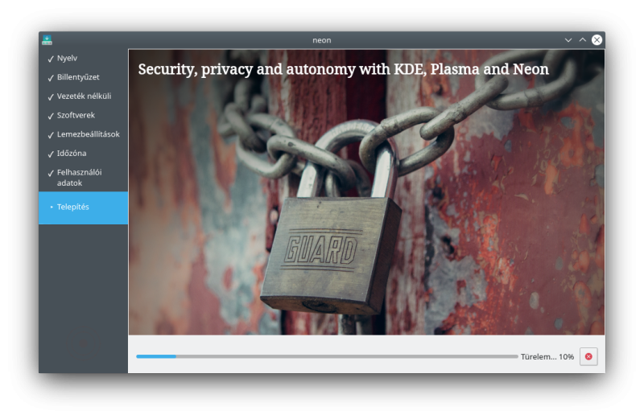Open the Felhasználói adatok step
Screen dimensions: 644x419
(84, 177)
